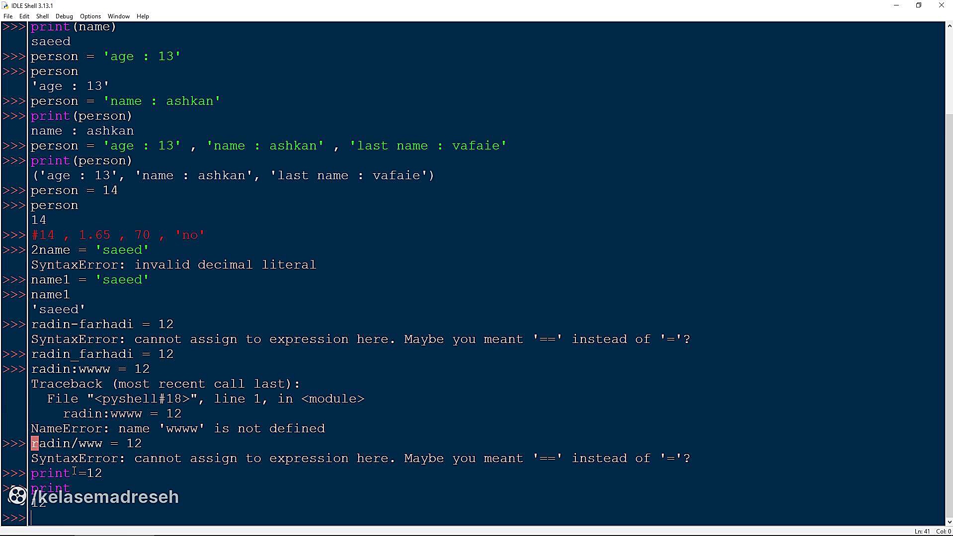The image size is (953, 536).
Task: Click the IDLE Python icon in title bar
Action: point(5,5)
